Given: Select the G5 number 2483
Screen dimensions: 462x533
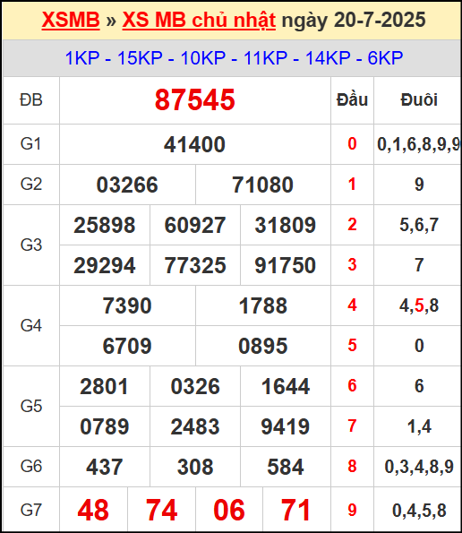Looking at the screenshot, I should [x=195, y=426].
